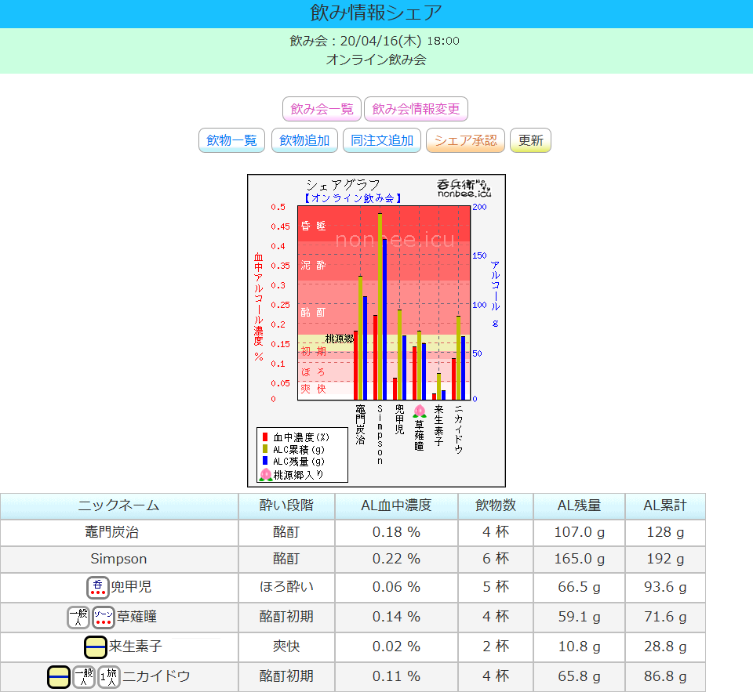Click the 呑 badge beside 兜甲児
This screenshot has width=753, height=692.
[x=97, y=588]
